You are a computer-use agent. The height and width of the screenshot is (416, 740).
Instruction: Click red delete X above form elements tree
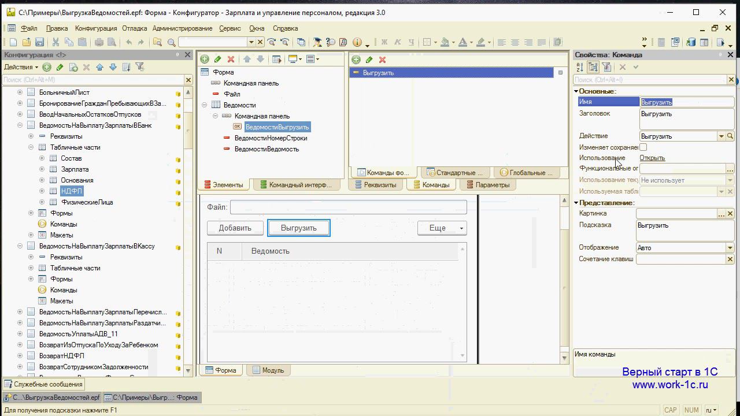231,59
